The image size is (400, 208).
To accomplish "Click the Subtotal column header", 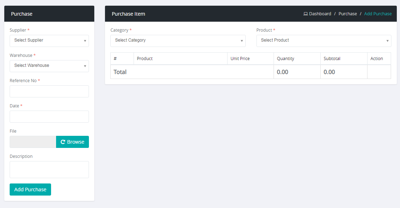I will pyautogui.click(x=332, y=59).
